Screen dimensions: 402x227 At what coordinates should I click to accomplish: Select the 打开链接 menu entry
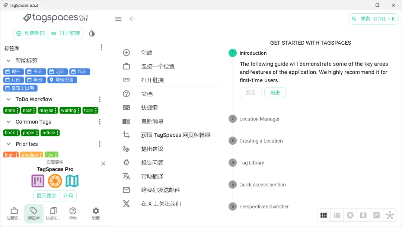click(x=168, y=80)
